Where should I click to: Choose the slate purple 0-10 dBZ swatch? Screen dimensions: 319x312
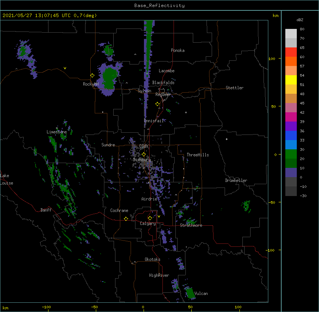point(291,173)
